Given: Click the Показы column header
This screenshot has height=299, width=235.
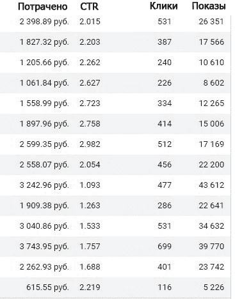Looking at the screenshot, I should pos(209,6).
